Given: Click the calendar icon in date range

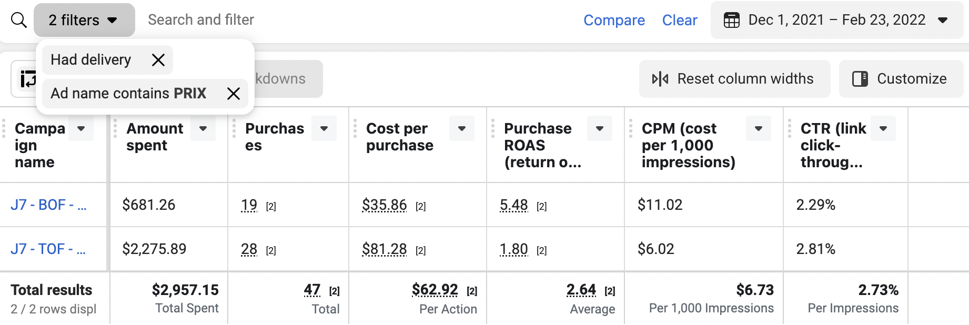Looking at the screenshot, I should coord(731,20).
